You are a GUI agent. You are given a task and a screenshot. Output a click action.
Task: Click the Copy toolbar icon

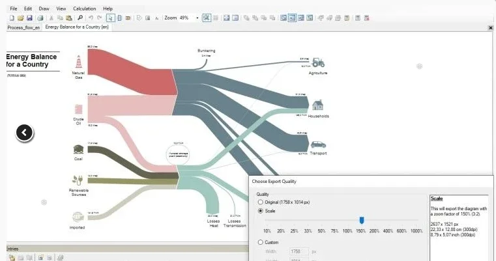point(60,18)
